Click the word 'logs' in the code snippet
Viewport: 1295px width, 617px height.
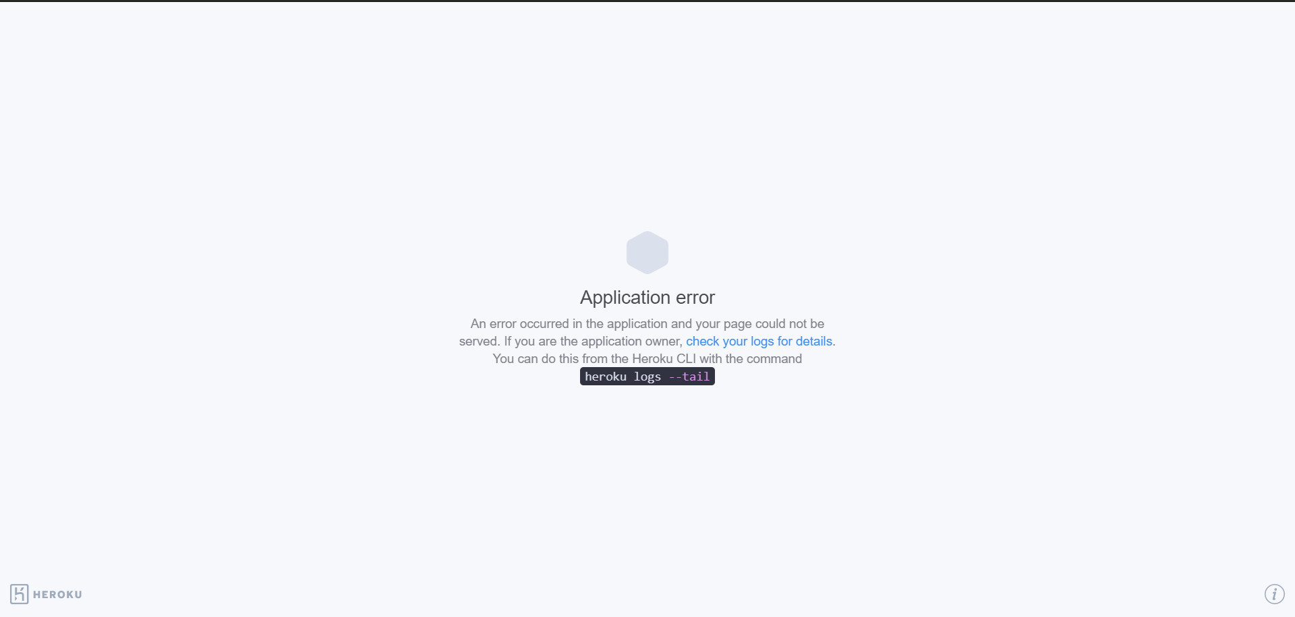(647, 377)
